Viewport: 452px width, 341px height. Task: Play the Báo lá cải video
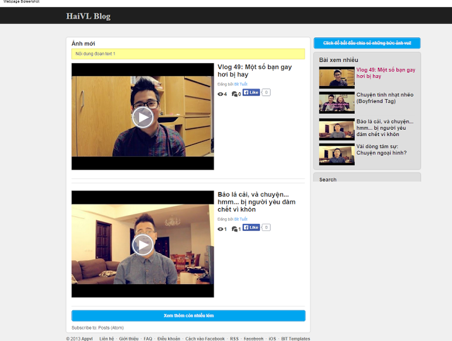[x=143, y=244]
